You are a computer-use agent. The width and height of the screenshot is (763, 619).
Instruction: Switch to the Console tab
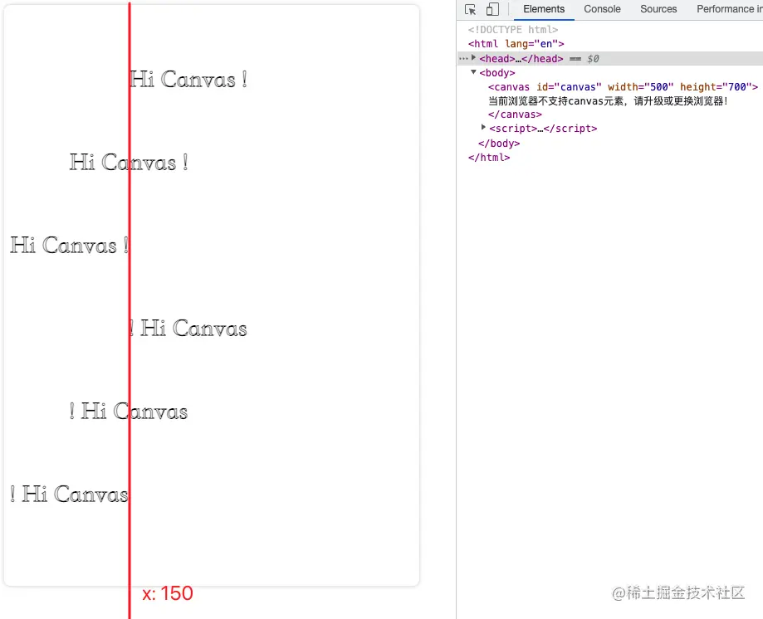pos(601,9)
